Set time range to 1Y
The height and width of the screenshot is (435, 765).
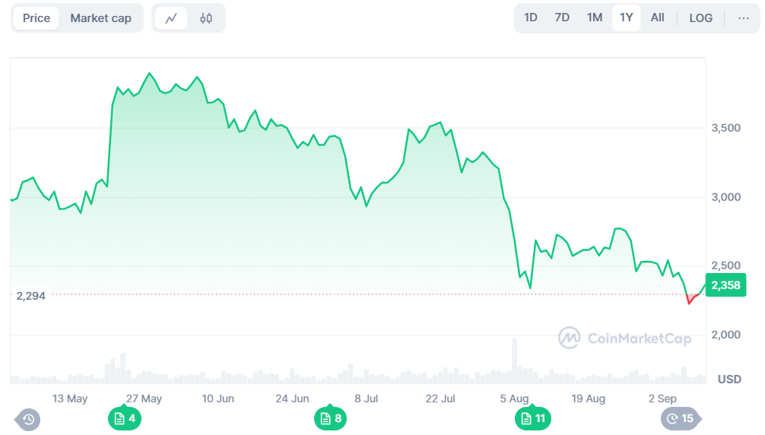(x=626, y=17)
